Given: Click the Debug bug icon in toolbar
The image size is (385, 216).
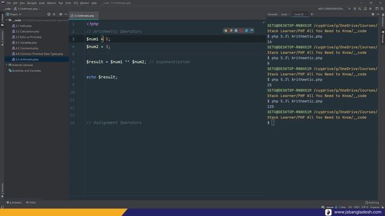Looking at the screenshot, I should (354, 8).
